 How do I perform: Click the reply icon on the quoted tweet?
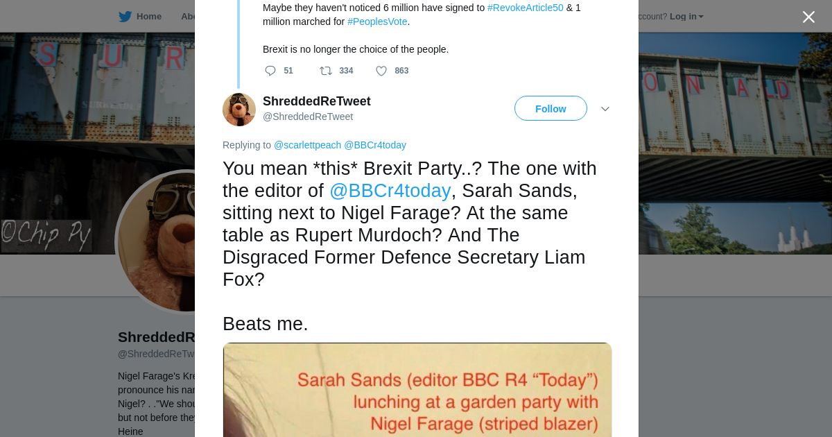[x=270, y=71]
